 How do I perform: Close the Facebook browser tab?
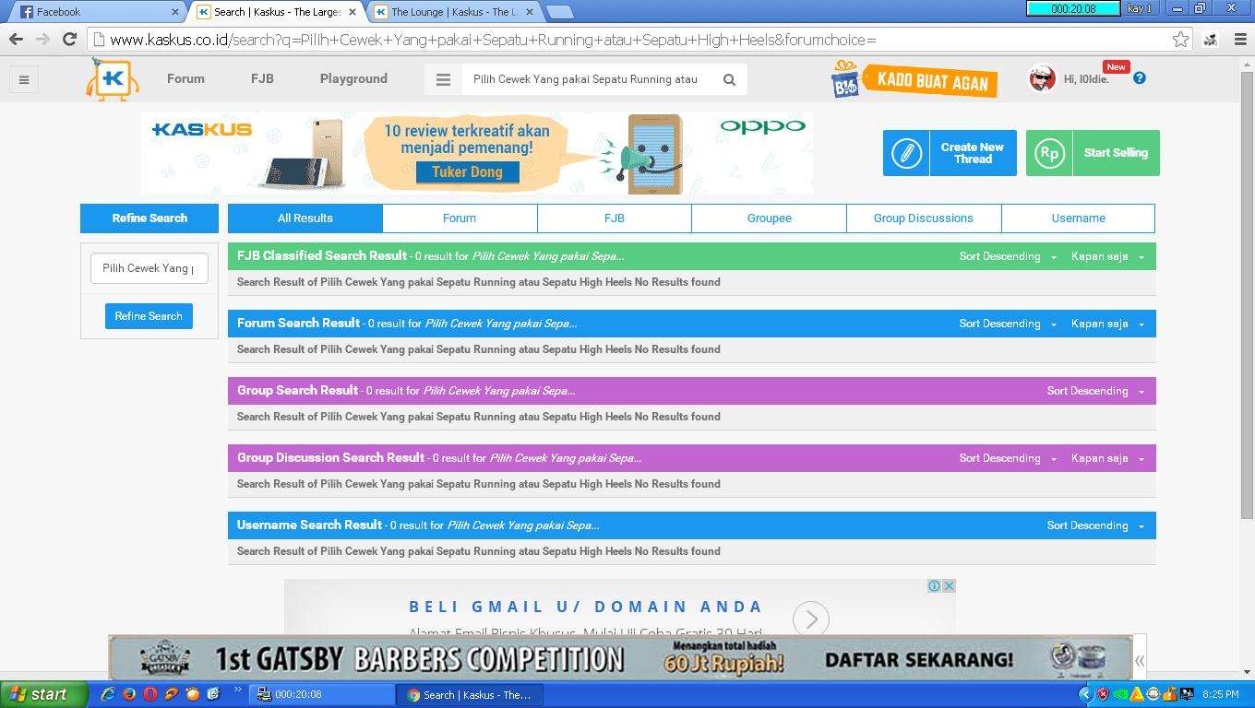[175, 12]
